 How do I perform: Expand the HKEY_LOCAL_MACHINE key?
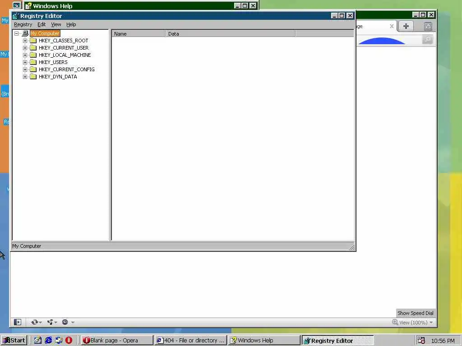pyautogui.click(x=25, y=55)
